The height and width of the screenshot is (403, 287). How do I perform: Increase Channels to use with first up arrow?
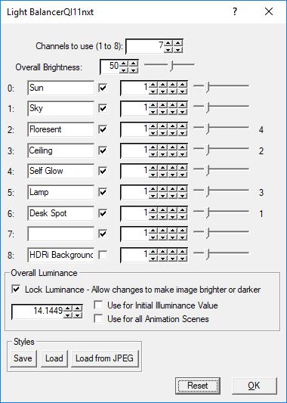click(x=168, y=43)
